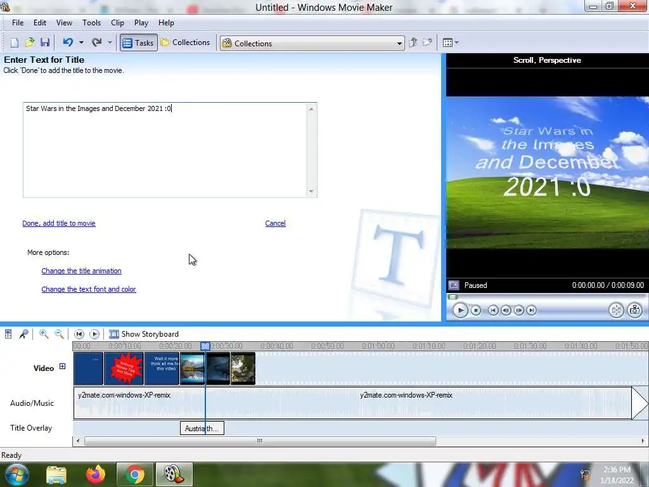The height and width of the screenshot is (487, 649).
Task: Open the Tools menu
Action: tap(91, 23)
